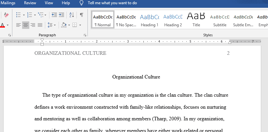
Task: Toggle Show/Hide paragraph marks
Action: (x=82, y=15)
